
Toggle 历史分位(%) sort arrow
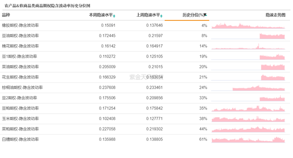(206, 15)
